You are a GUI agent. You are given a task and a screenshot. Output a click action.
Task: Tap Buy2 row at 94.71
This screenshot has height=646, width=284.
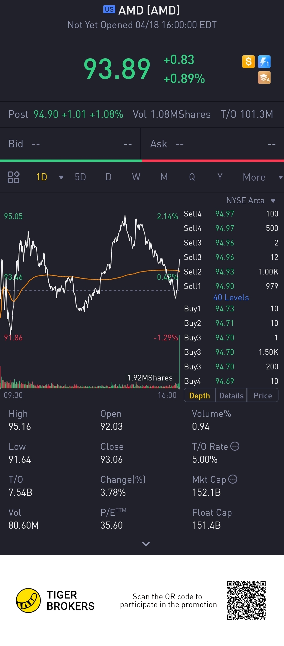[x=231, y=323]
